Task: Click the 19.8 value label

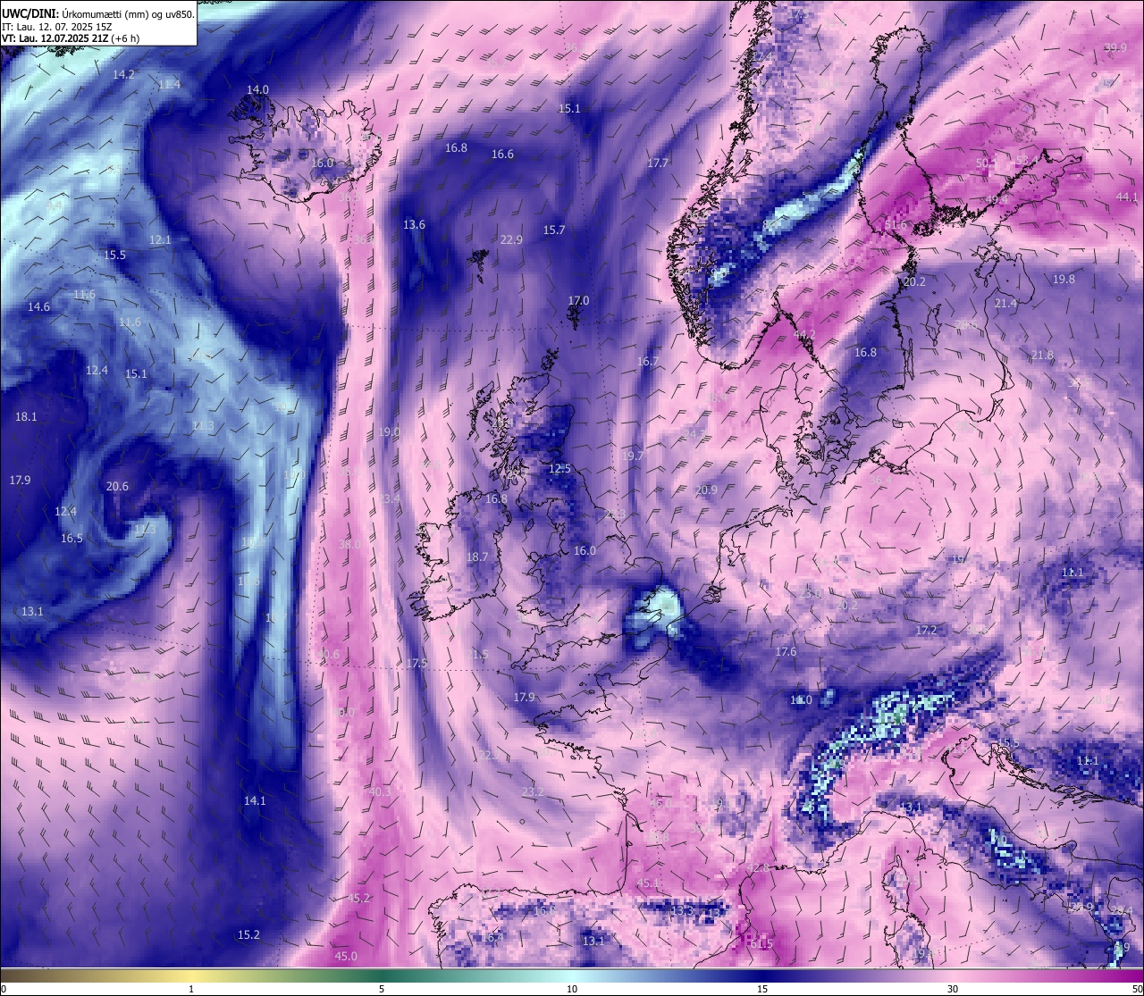Action: click(x=1064, y=279)
